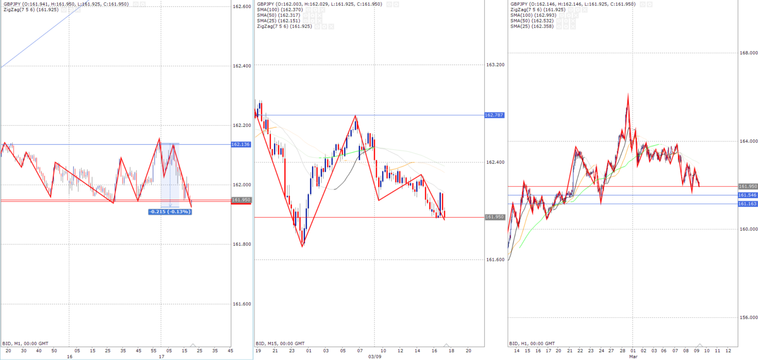Click the scroll-to-latest triangle in H1 chart
This screenshot has height=360, width=758.
pos(700,346)
